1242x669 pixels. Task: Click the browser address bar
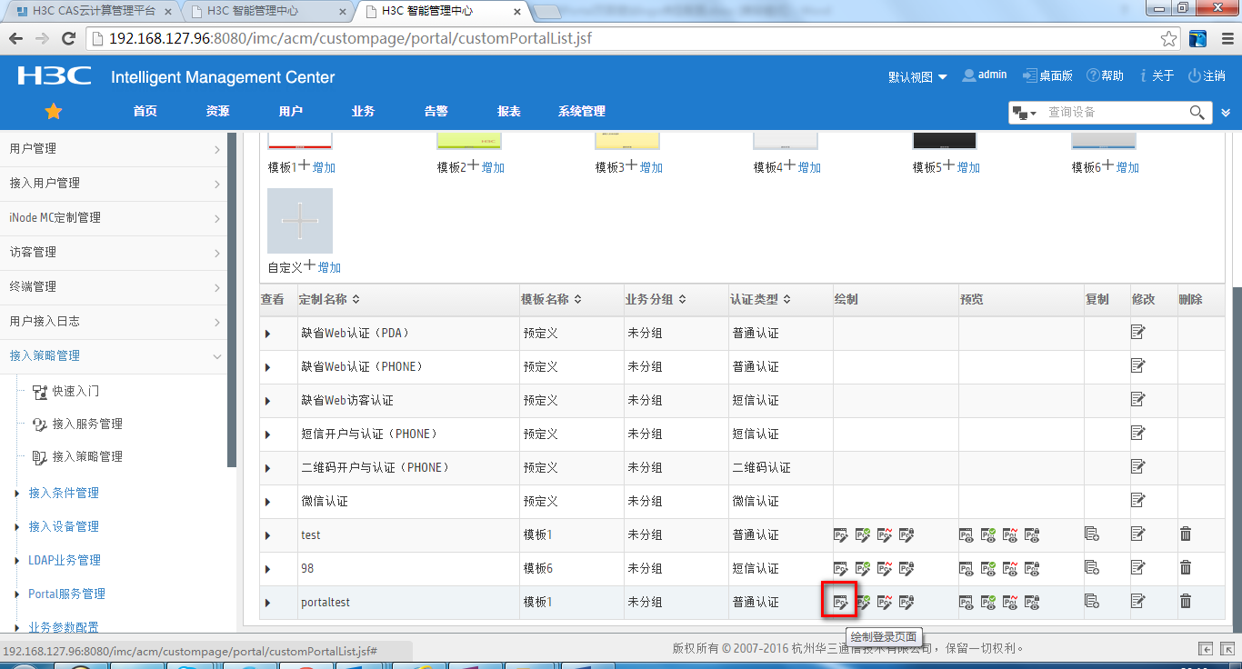coord(629,39)
